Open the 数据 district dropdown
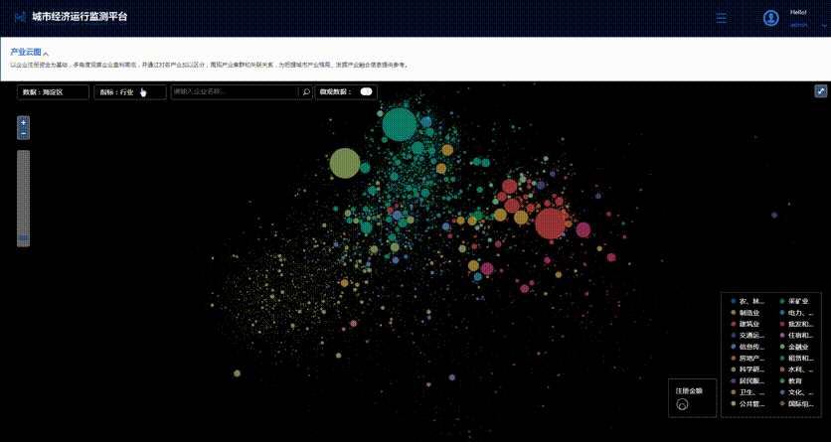Image resolution: width=831 pixels, height=442 pixels. 53,92
